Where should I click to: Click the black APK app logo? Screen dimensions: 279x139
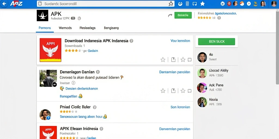(x=43, y=15)
